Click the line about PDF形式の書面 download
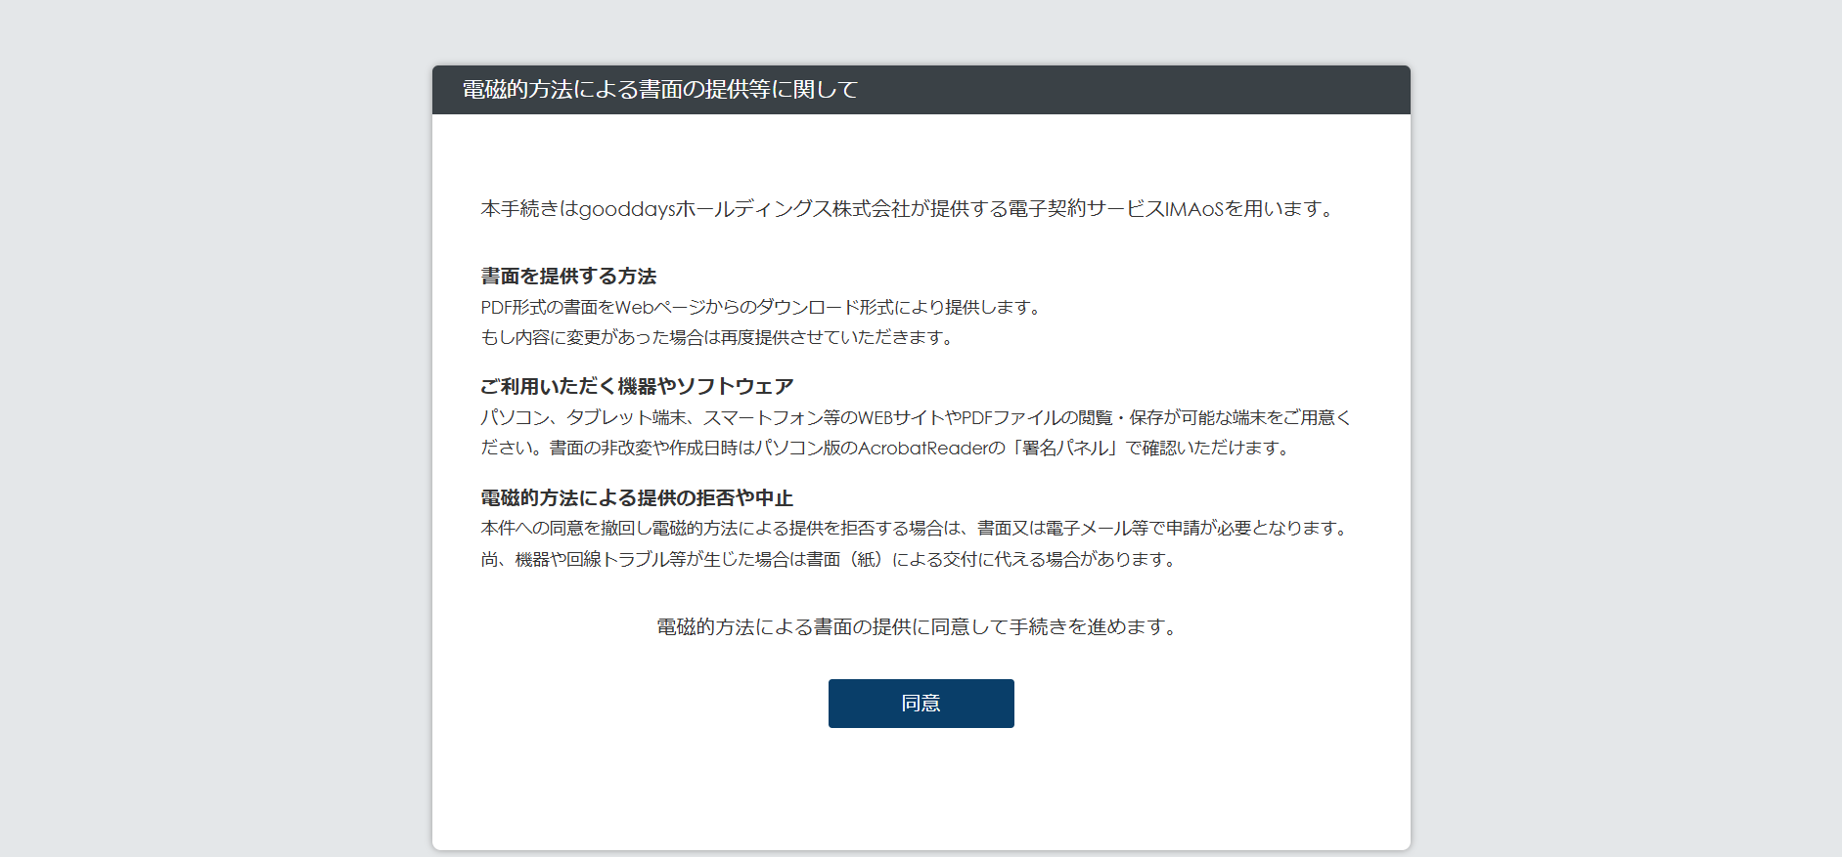 762,308
